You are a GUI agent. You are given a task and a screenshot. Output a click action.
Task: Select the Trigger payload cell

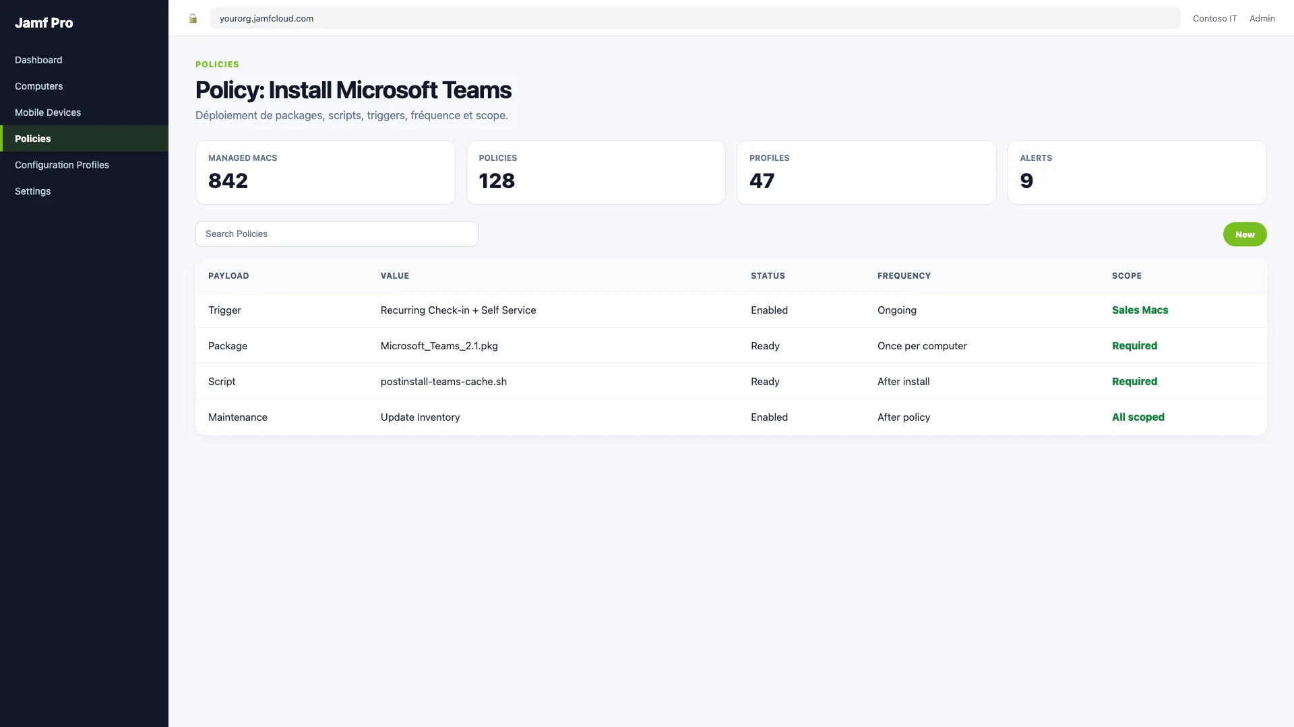coord(224,310)
